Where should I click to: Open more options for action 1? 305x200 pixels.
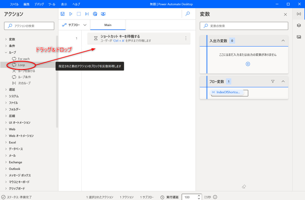186,38
